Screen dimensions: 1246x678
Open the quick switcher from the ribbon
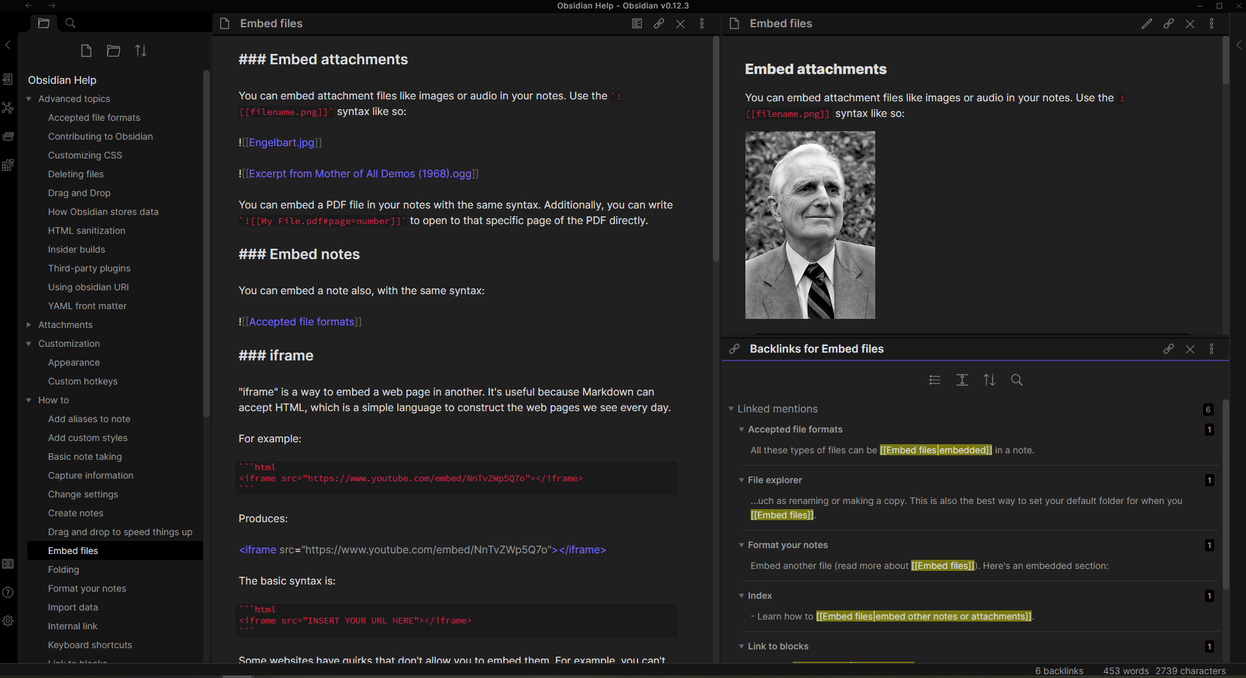point(8,79)
